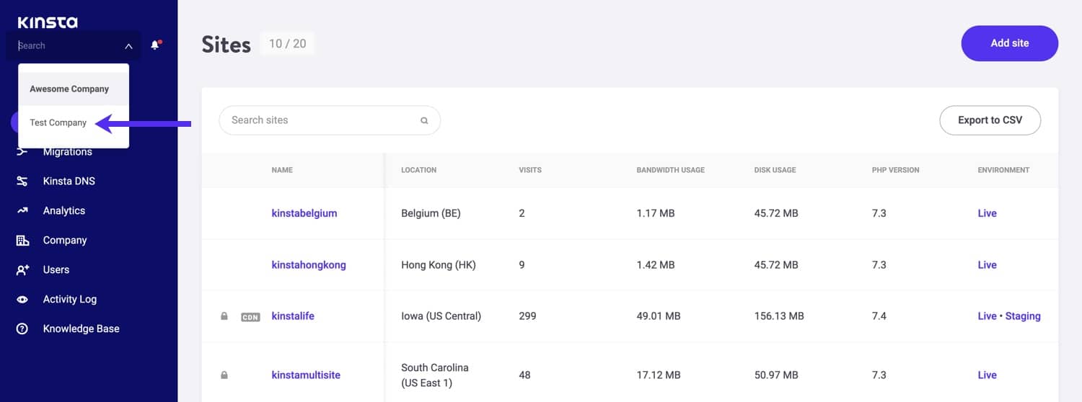Open Live environment for kinstahongkong
The height and width of the screenshot is (402, 1082).
pos(987,265)
